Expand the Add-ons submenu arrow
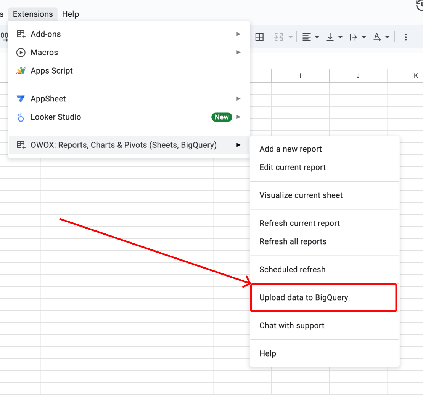This screenshot has width=423, height=395. 238,34
